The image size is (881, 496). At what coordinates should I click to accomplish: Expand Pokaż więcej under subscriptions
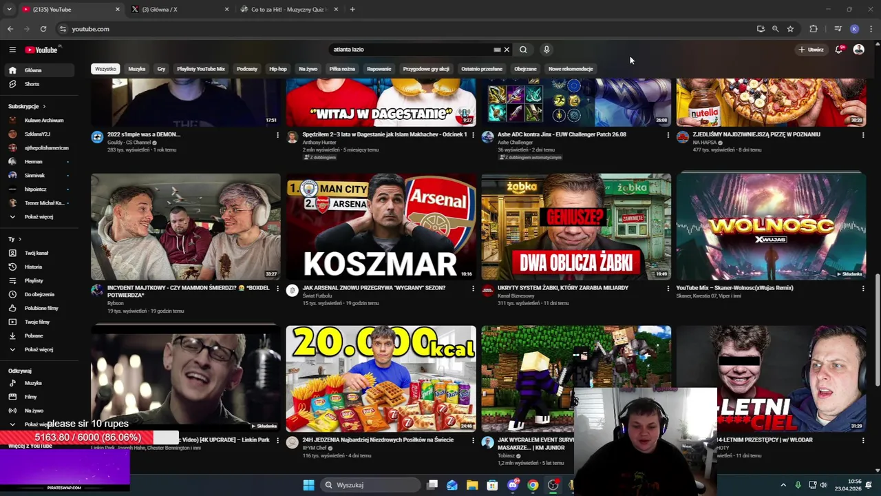[38, 217]
